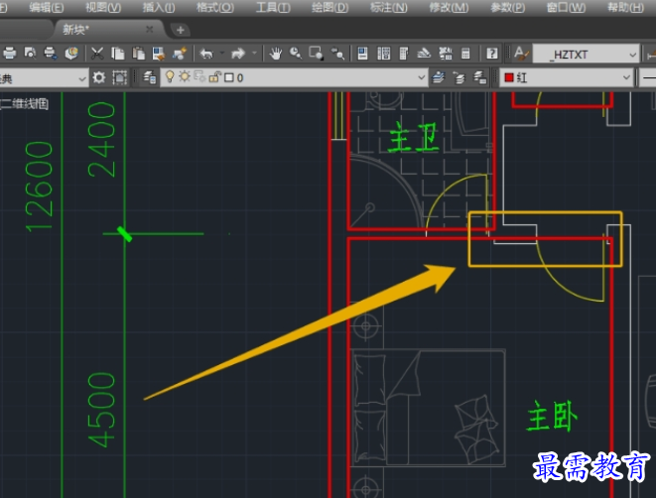Open the Text Style manager icon

click(521, 54)
